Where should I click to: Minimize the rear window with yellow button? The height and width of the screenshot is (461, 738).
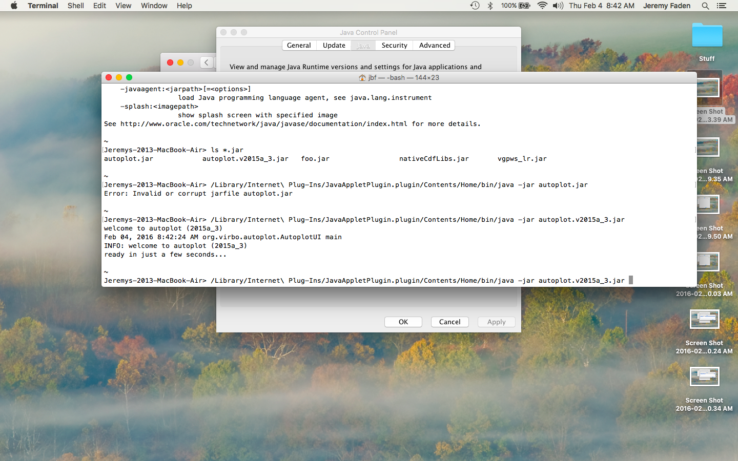[x=180, y=62]
